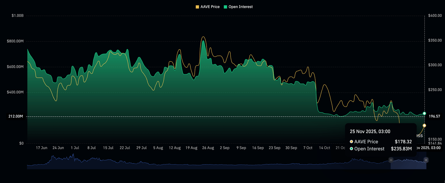The image size is (445, 183).
Task: Click the yellow endpoint marker on the price line
Action: click(424, 125)
